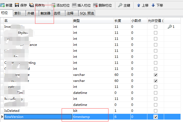Toggle allow-null checkbox for RowVersion row
This screenshot has width=183, height=122.
click(x=156, y=117)
